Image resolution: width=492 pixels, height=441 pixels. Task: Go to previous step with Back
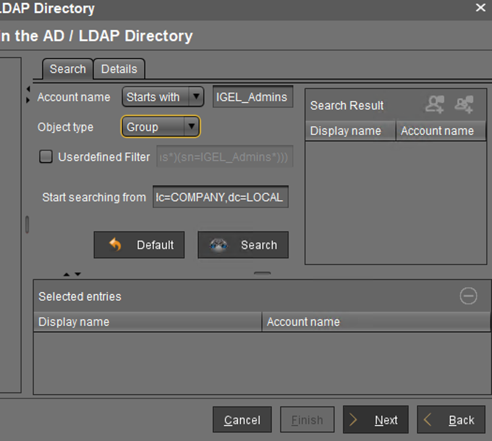click(451, 419)
